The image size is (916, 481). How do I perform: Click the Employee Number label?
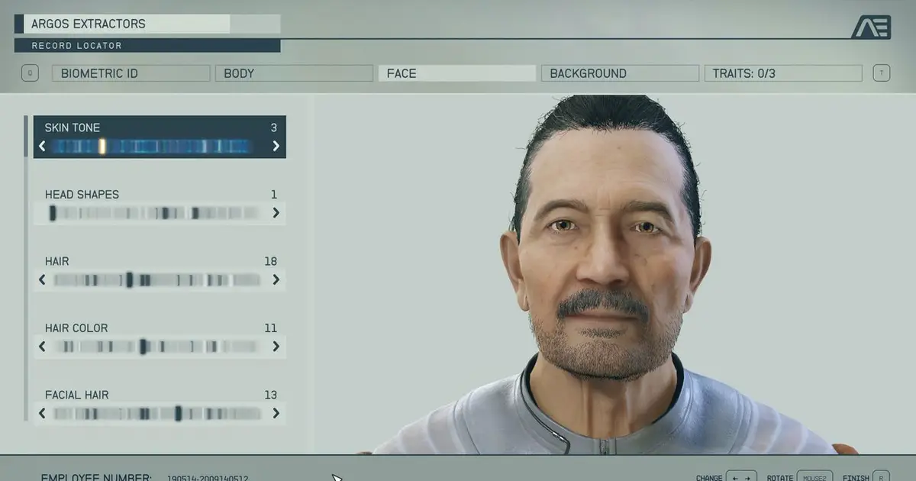point(96,477)
